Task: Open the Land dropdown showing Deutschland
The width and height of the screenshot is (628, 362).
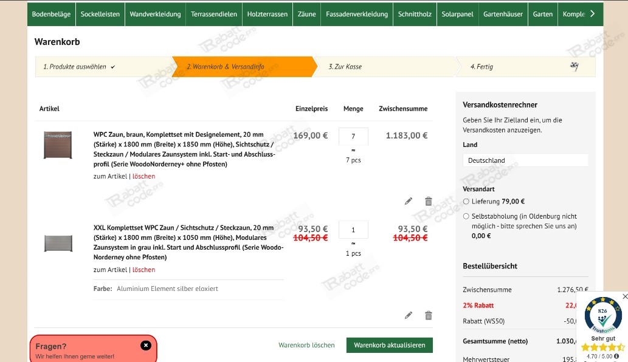Action: point(525,160)
